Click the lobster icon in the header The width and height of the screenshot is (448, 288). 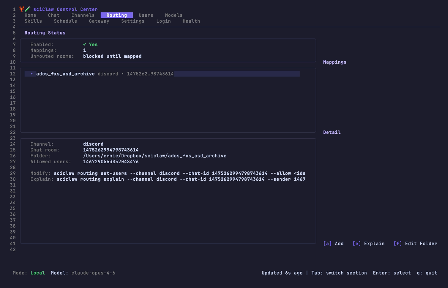(x=21, y=9)
